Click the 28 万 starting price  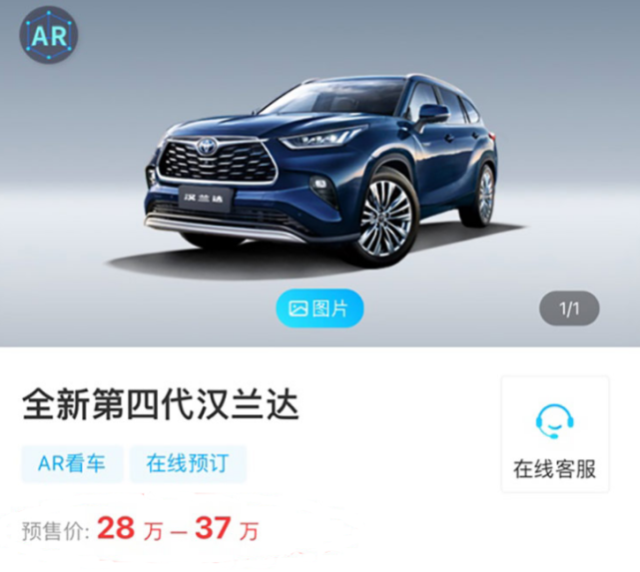click(x=130, y=529)
